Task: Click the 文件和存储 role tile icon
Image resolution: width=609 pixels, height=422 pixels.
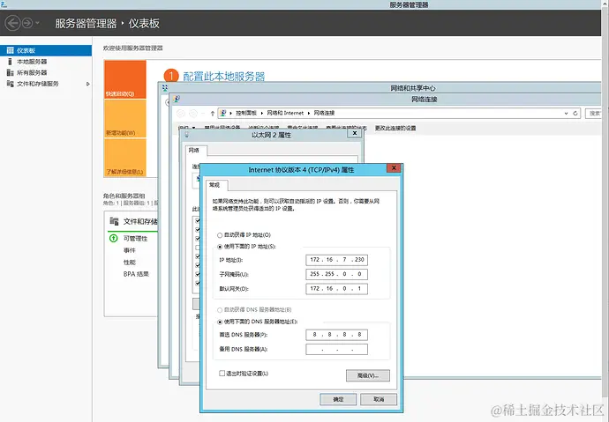Action: [114, 221]
